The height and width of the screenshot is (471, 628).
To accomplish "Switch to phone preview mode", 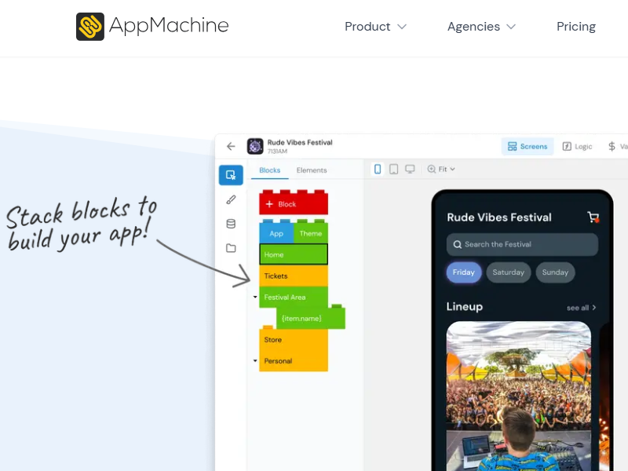I will [x=378, y=169].
